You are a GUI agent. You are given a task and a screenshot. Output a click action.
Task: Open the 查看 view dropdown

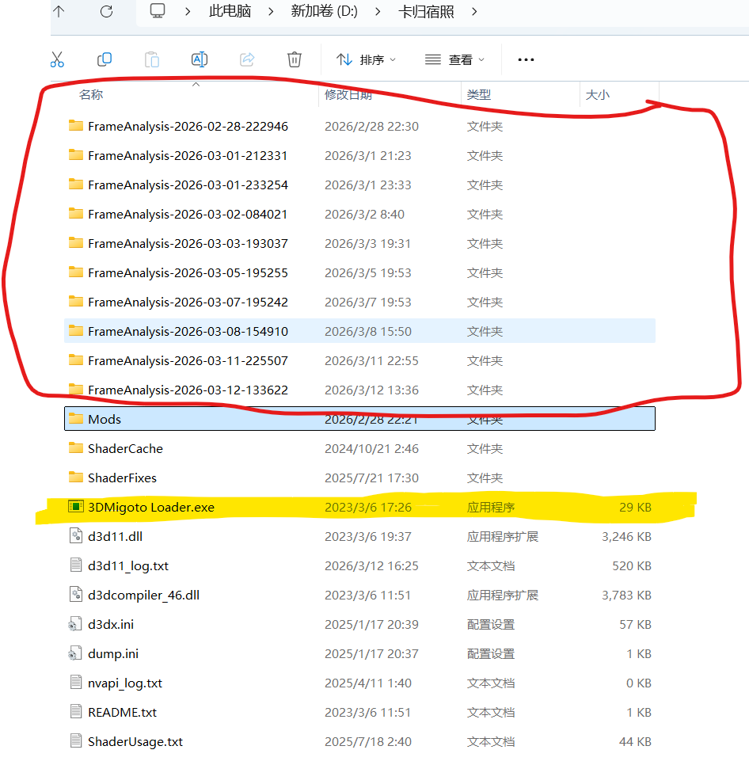tap(454, 59)
